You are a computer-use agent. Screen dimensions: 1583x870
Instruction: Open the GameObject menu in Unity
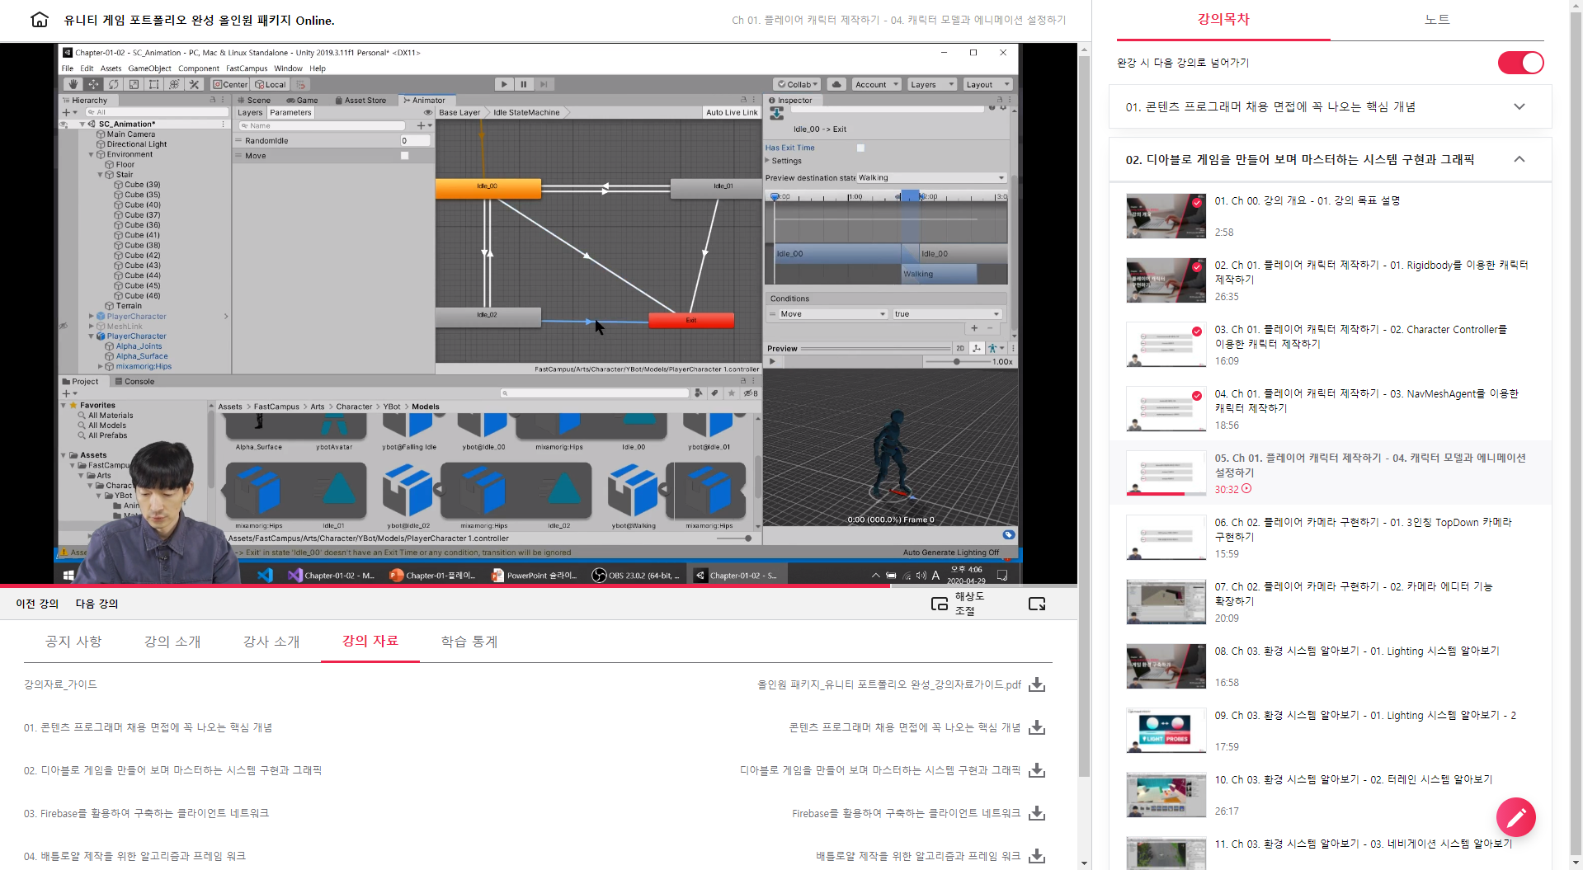click(x=149, y=68)
